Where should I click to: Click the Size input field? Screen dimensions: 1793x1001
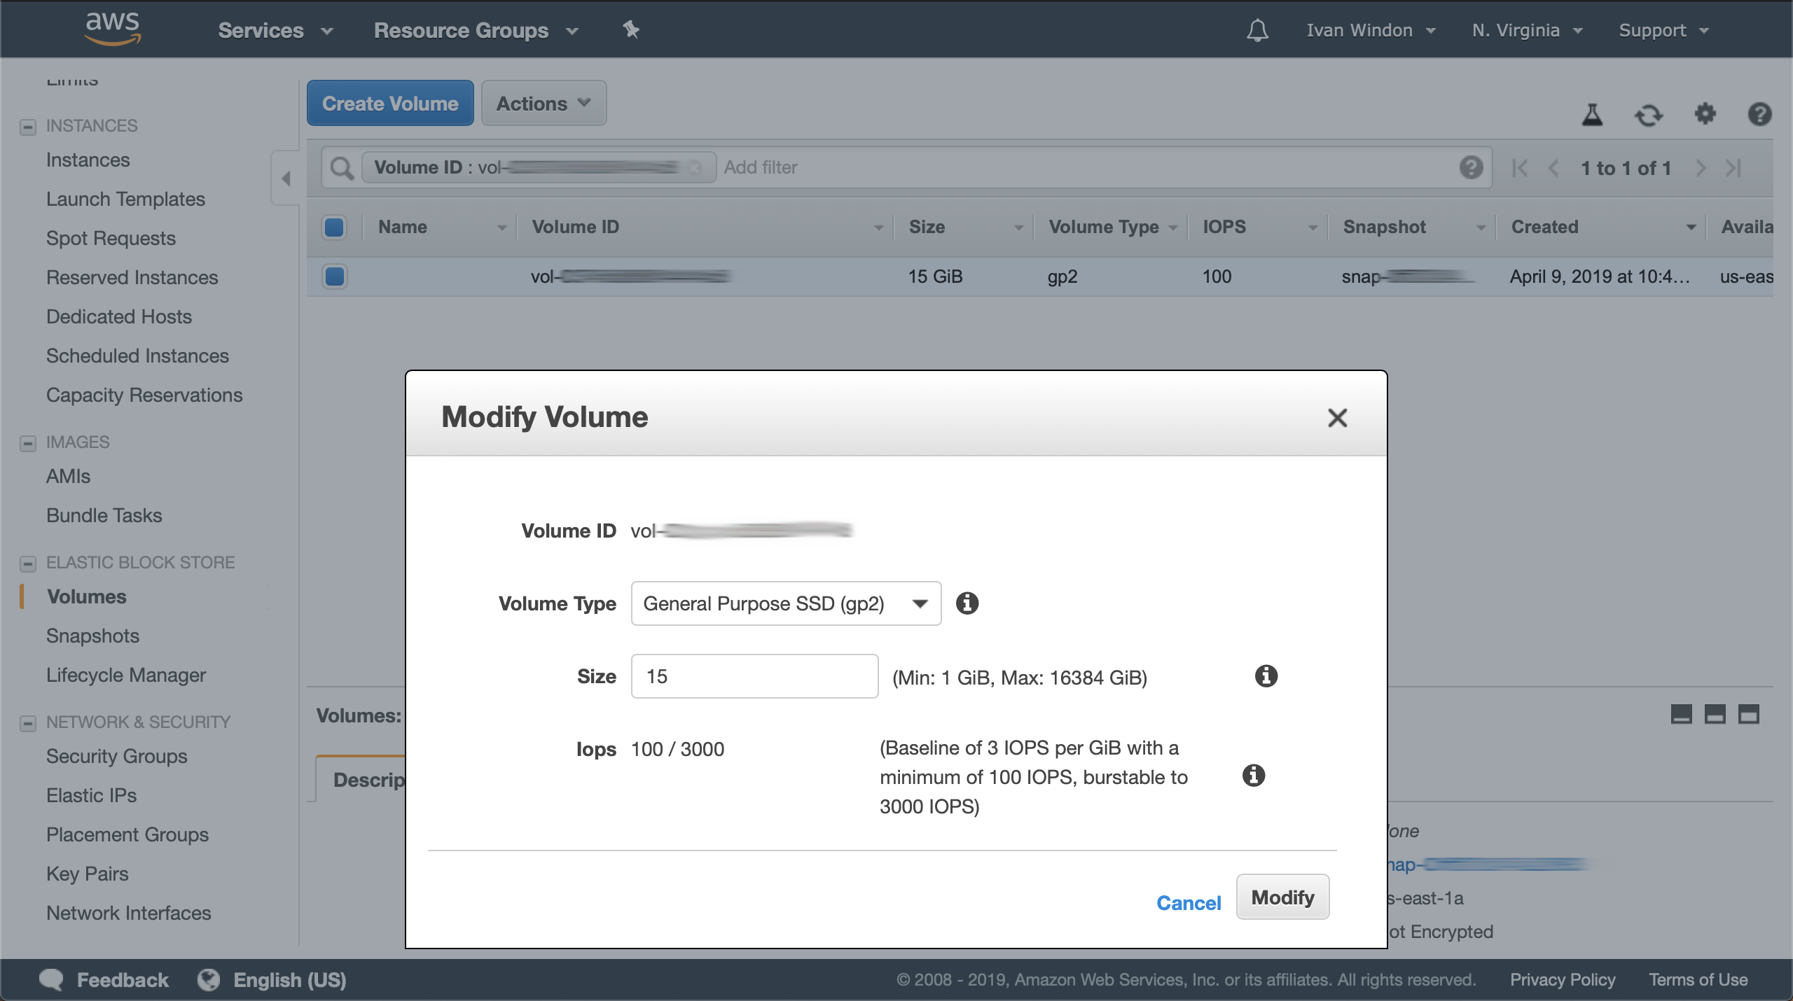pos(754,676)
